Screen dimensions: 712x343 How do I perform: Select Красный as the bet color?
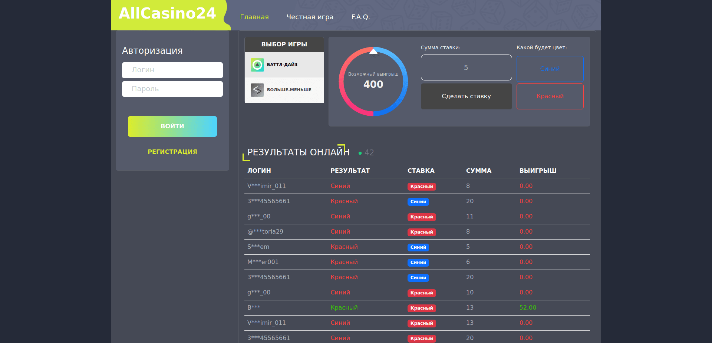tap(550, 96)
